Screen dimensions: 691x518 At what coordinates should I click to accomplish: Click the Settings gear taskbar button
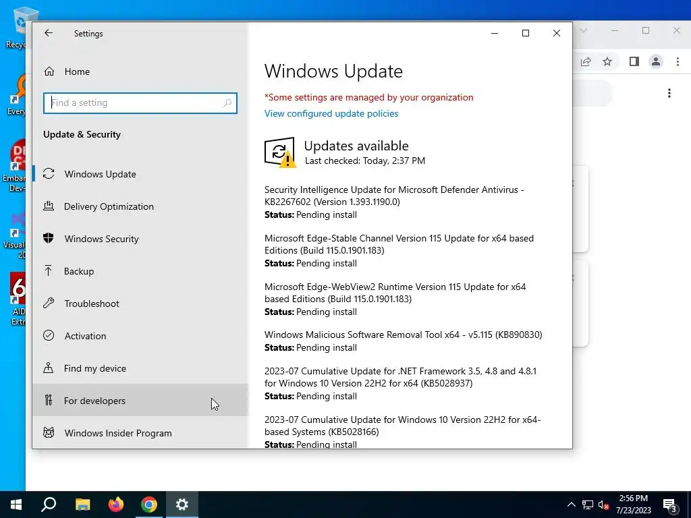coord(182,505)
